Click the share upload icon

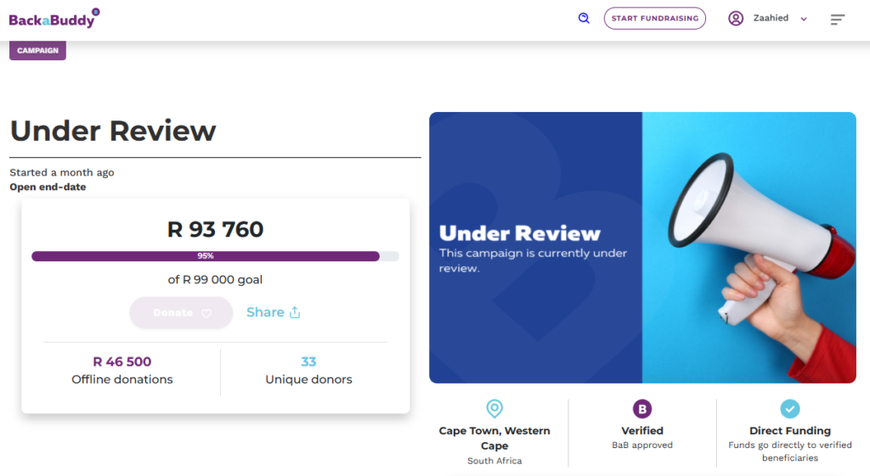pyautogui.click(x=295, y=312)
